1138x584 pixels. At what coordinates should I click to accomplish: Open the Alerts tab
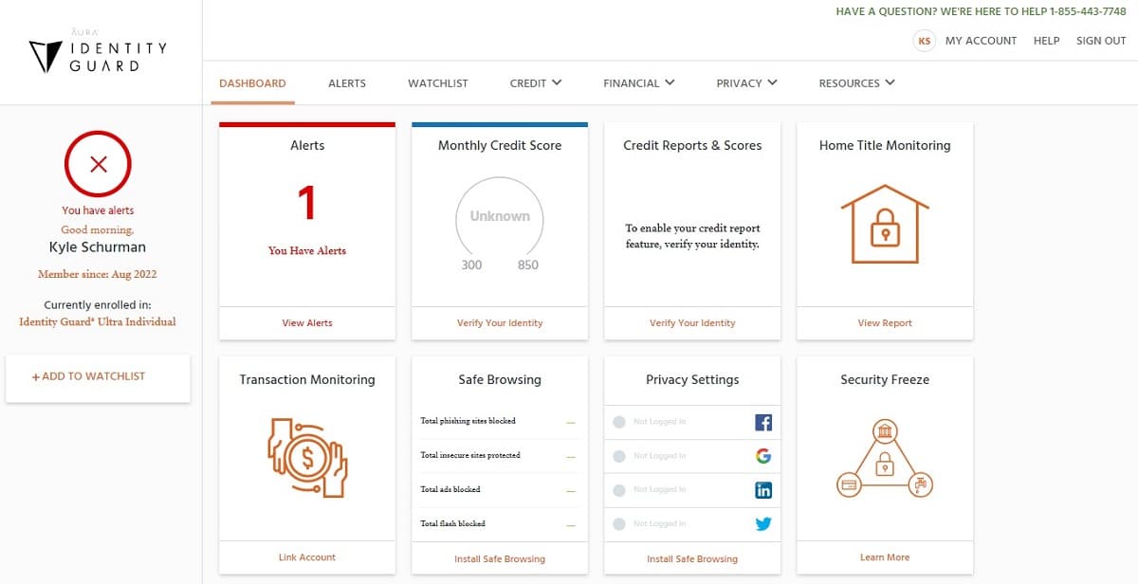point(347,83)
